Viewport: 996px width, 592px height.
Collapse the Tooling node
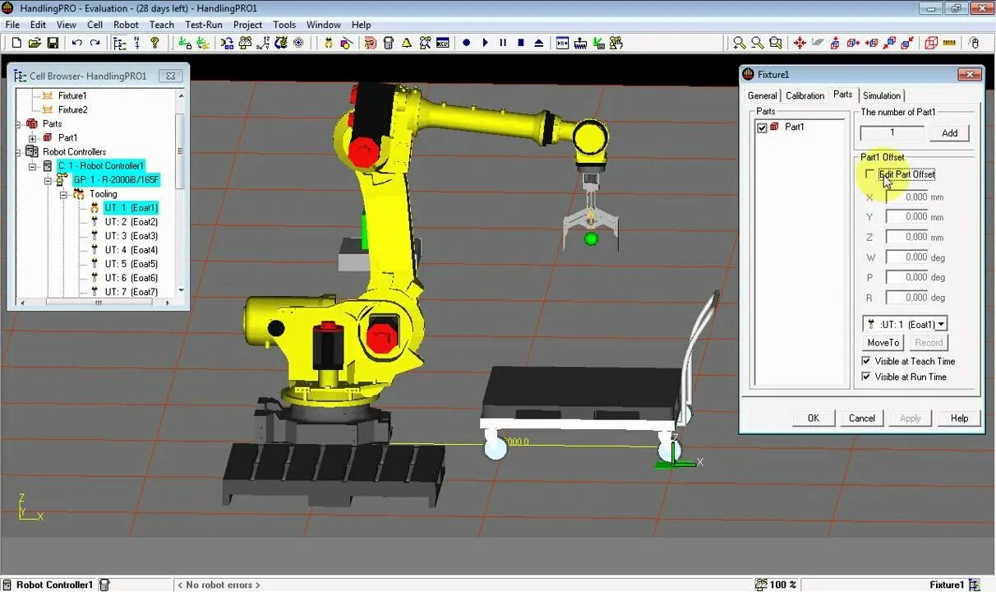coord(62,194)
